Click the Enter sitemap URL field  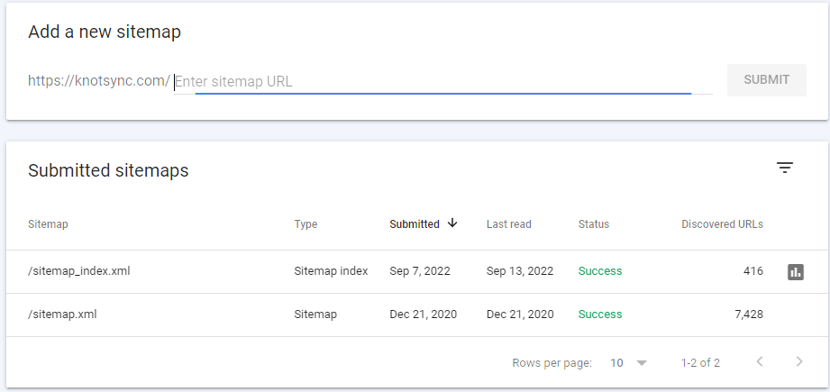tap(433, 81)
